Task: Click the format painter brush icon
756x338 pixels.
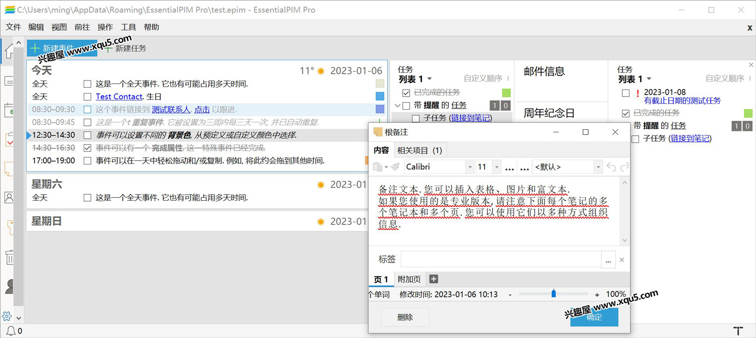Action: click(x=395, y=166)
